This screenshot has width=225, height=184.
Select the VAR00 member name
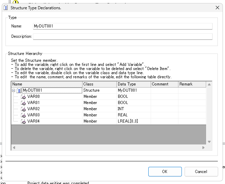pyautogui.click(x=34, y=96)
